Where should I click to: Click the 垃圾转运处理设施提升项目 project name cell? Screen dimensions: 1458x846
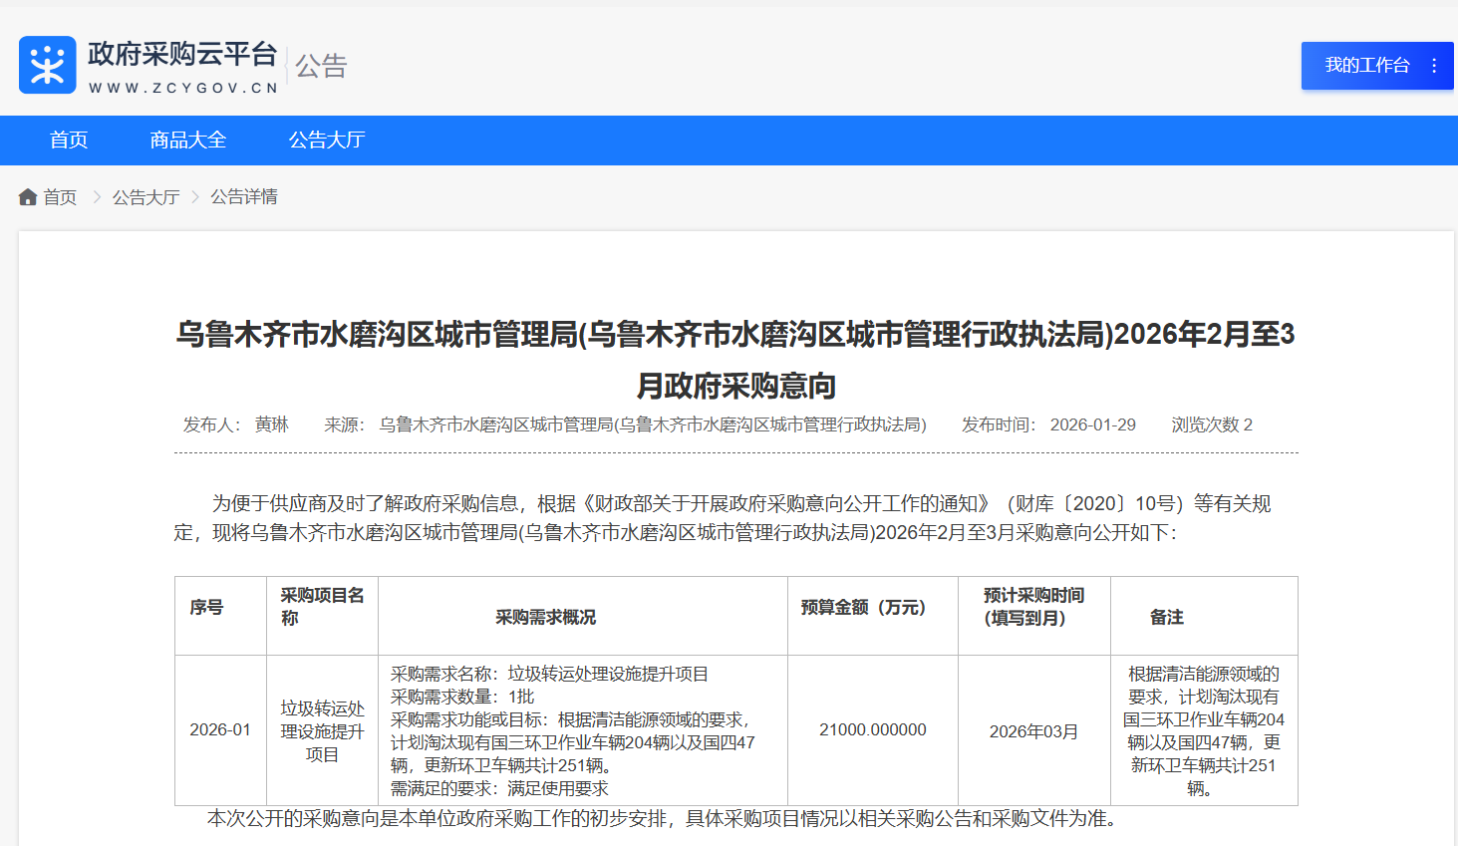point(321,729)
